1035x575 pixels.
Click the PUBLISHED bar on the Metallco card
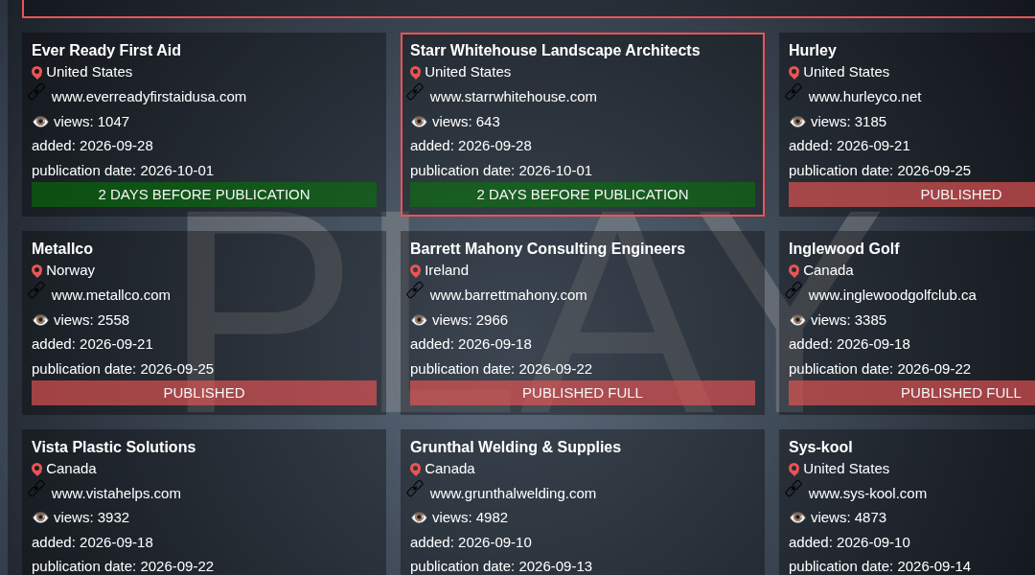click(204, 393)
